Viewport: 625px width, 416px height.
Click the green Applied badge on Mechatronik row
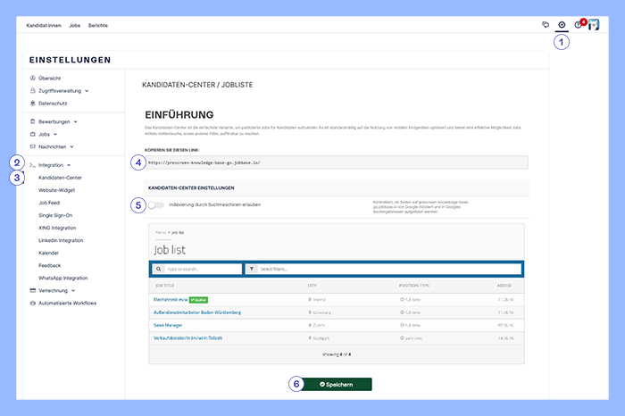[198, 300]
